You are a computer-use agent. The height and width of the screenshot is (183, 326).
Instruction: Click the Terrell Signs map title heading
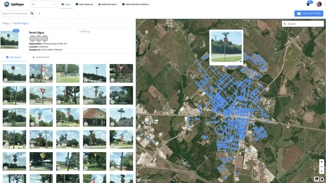(36, 33)
